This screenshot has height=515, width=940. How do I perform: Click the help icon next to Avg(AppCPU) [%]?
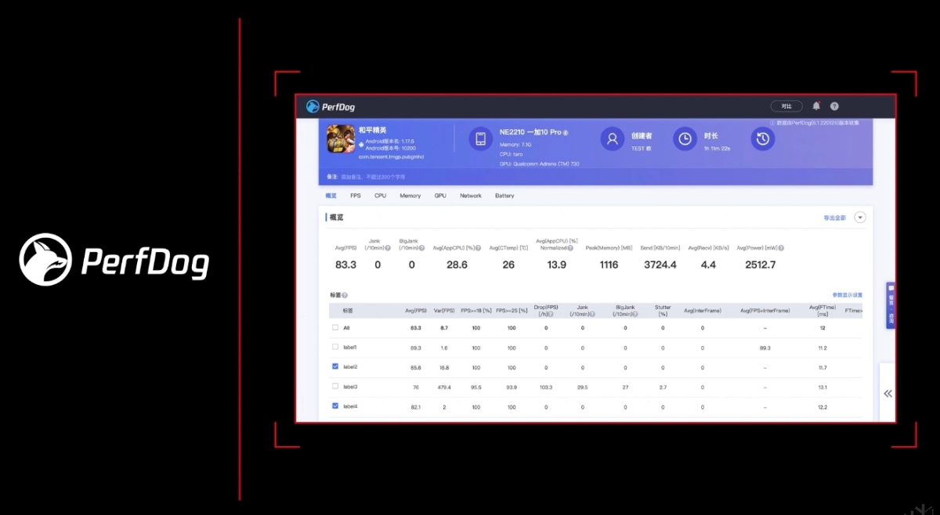pos(478,248)
